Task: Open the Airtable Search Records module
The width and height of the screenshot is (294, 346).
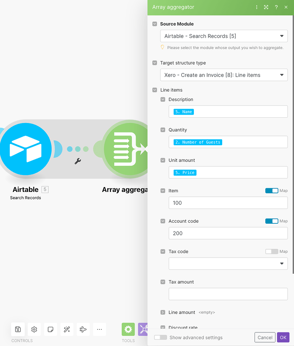Action: click(26, 149)
